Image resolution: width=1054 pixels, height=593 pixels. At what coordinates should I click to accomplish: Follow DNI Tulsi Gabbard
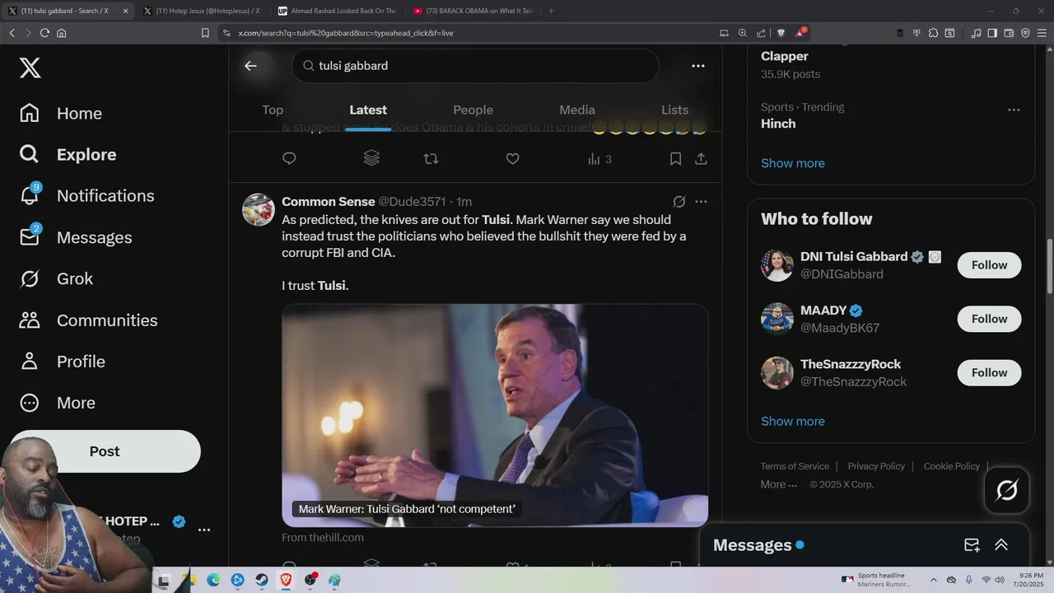point(989,265)
